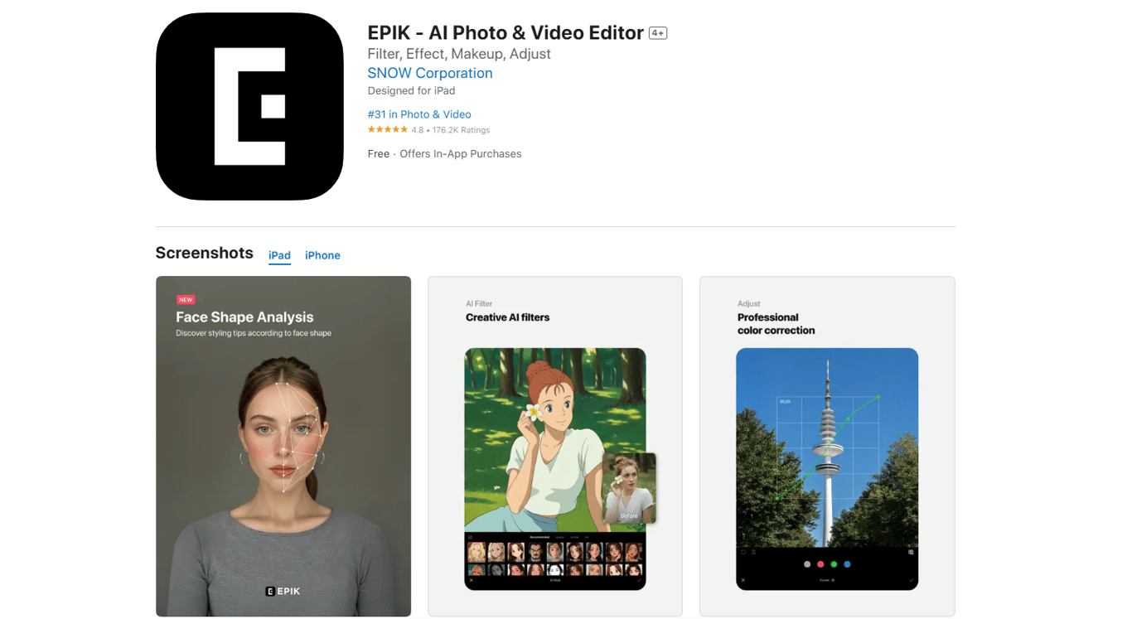Open the SNOW Corporation developer link
1132x619 pixels.
429,73
